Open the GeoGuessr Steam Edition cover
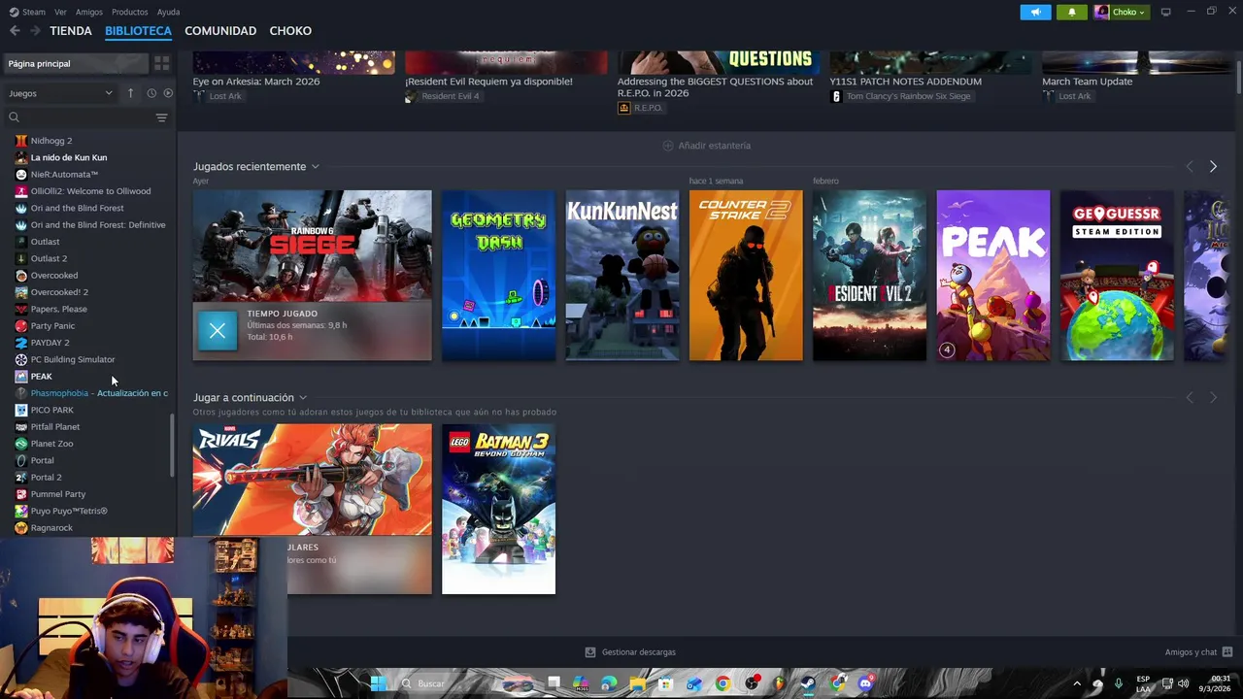 (x=1117, y=276)
